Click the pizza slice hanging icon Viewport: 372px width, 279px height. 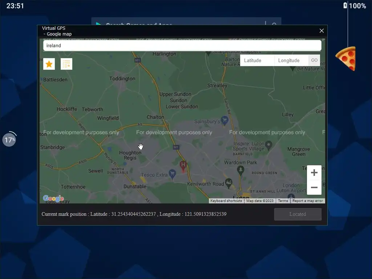[346, 58]
